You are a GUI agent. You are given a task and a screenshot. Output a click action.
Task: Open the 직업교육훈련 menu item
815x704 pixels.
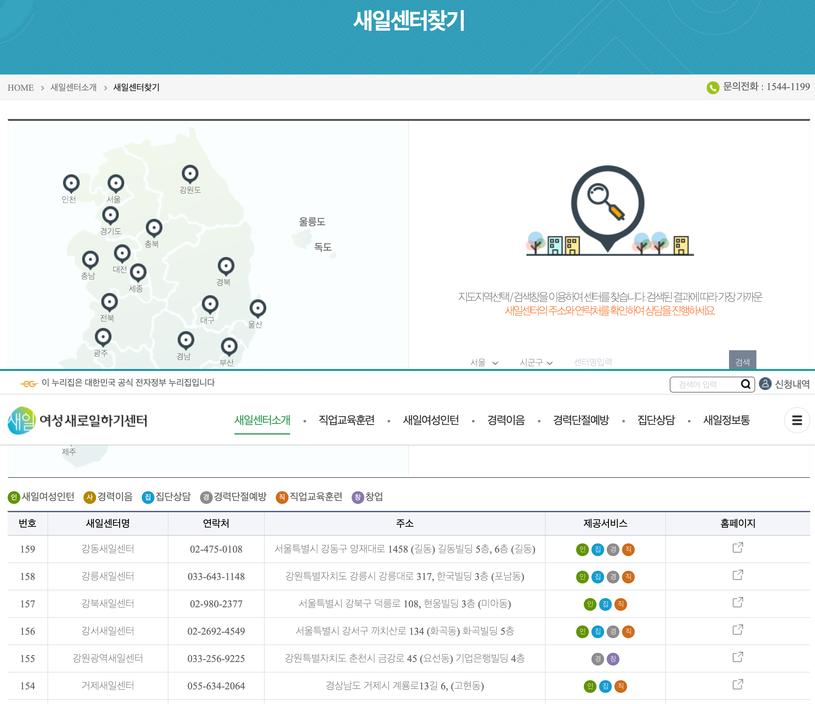tap(346, 420)
